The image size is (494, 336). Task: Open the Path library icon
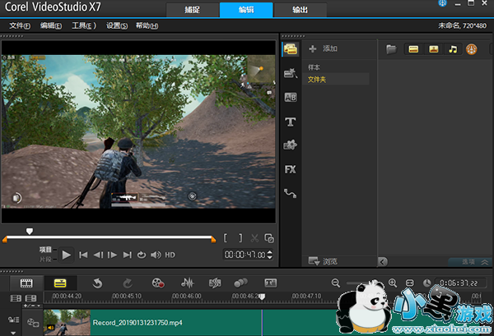click(x=290, y=193)
